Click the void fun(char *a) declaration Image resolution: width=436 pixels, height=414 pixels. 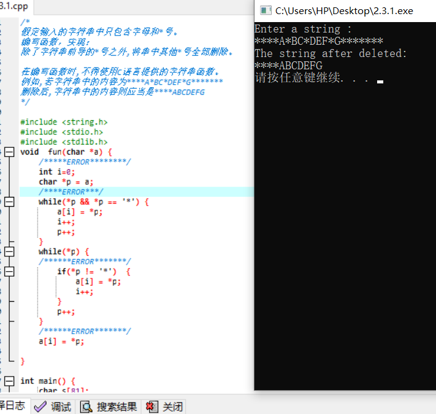[x=66, y=152]
